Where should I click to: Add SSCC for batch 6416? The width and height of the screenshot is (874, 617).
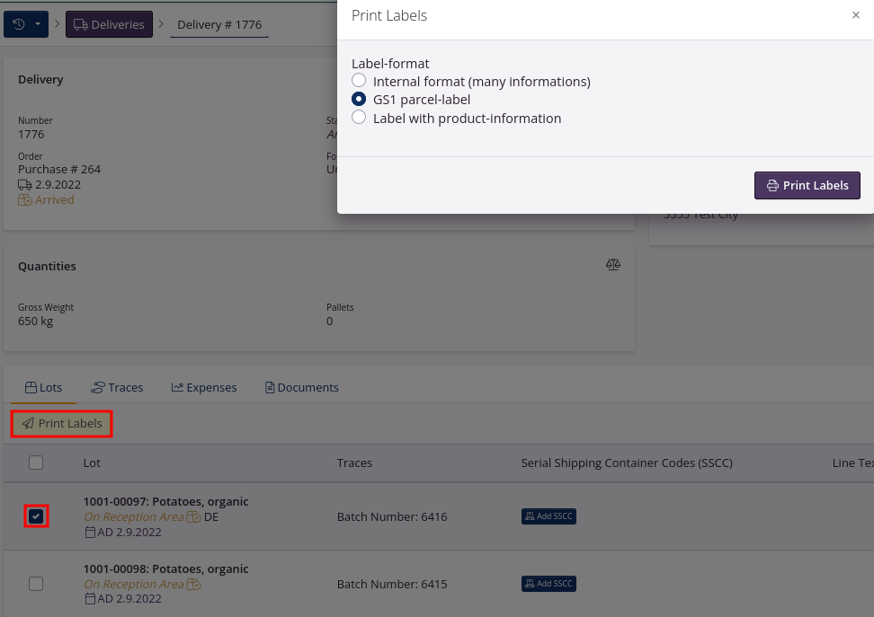point(548,516)
